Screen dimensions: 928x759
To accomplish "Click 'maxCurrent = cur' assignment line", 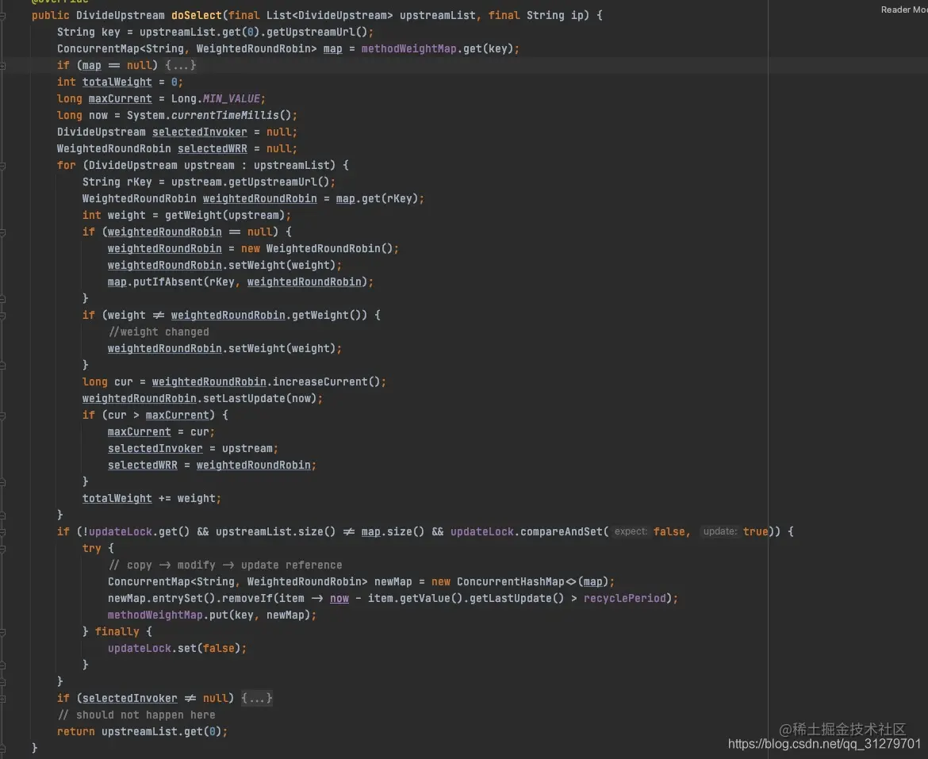I will [x=161, y=432].
